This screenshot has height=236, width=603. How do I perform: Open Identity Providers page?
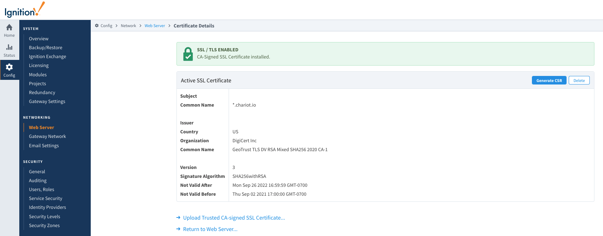(x=48, y=207)
